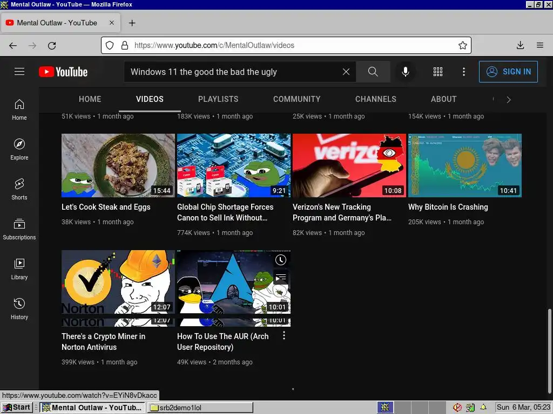Viewport: 553px width, 414px height.
Task: Open the Verizon tracking video thumbnail
Action: click(349, 165)
